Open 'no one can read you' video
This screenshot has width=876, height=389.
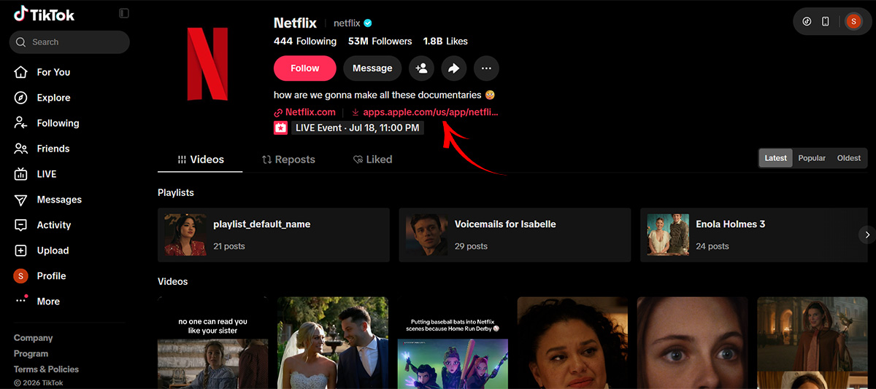pyautogui.click(x=212, y=342)
